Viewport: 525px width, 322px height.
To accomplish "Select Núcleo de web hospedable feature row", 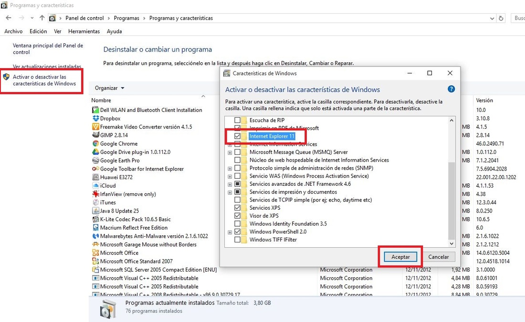I will (x=319, y=160).
